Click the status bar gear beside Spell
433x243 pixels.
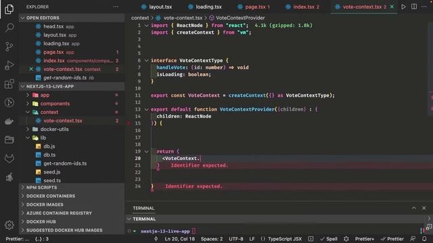point(346,239)
